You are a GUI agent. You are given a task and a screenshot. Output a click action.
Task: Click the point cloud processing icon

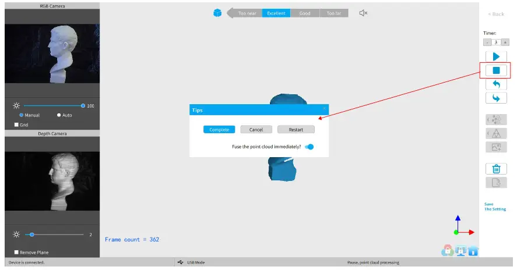tap(496, 119)
